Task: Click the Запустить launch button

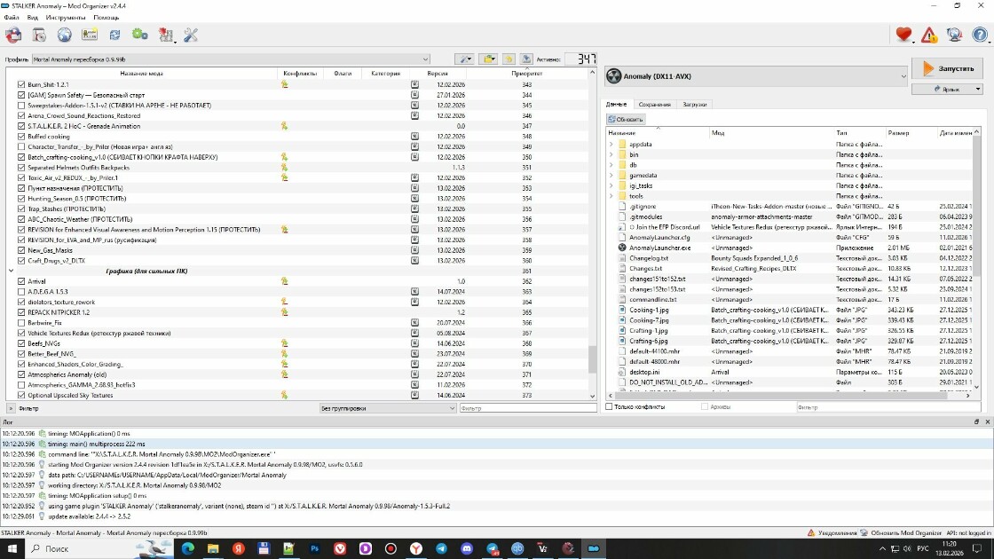Action: (x=947, y=68)
